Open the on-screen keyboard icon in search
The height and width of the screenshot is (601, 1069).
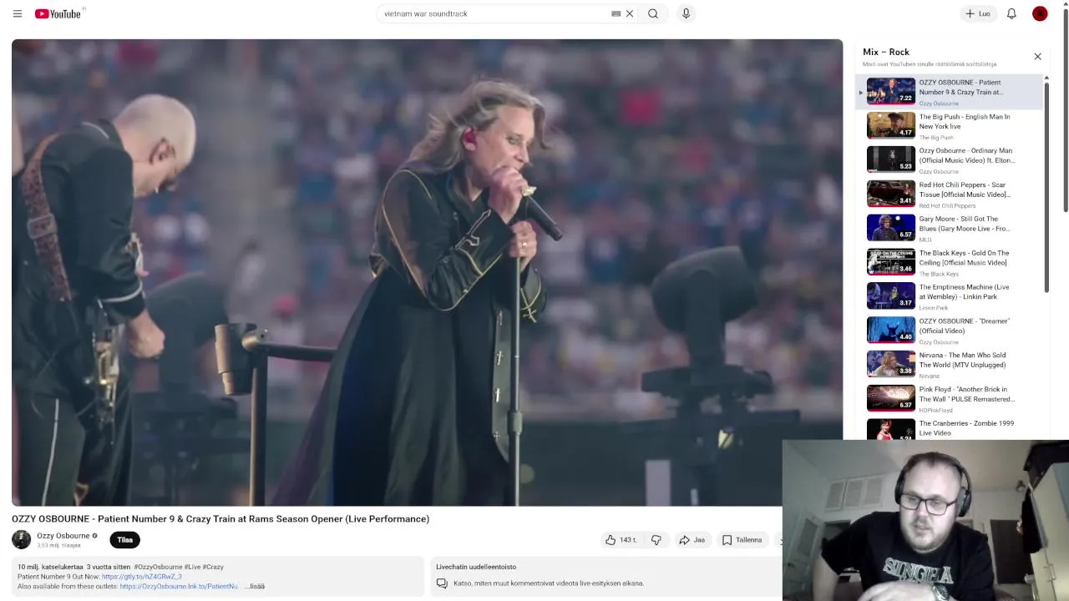pos(616,13)
